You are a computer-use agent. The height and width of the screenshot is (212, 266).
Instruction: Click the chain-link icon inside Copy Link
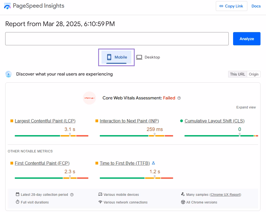tap(222, 6)
